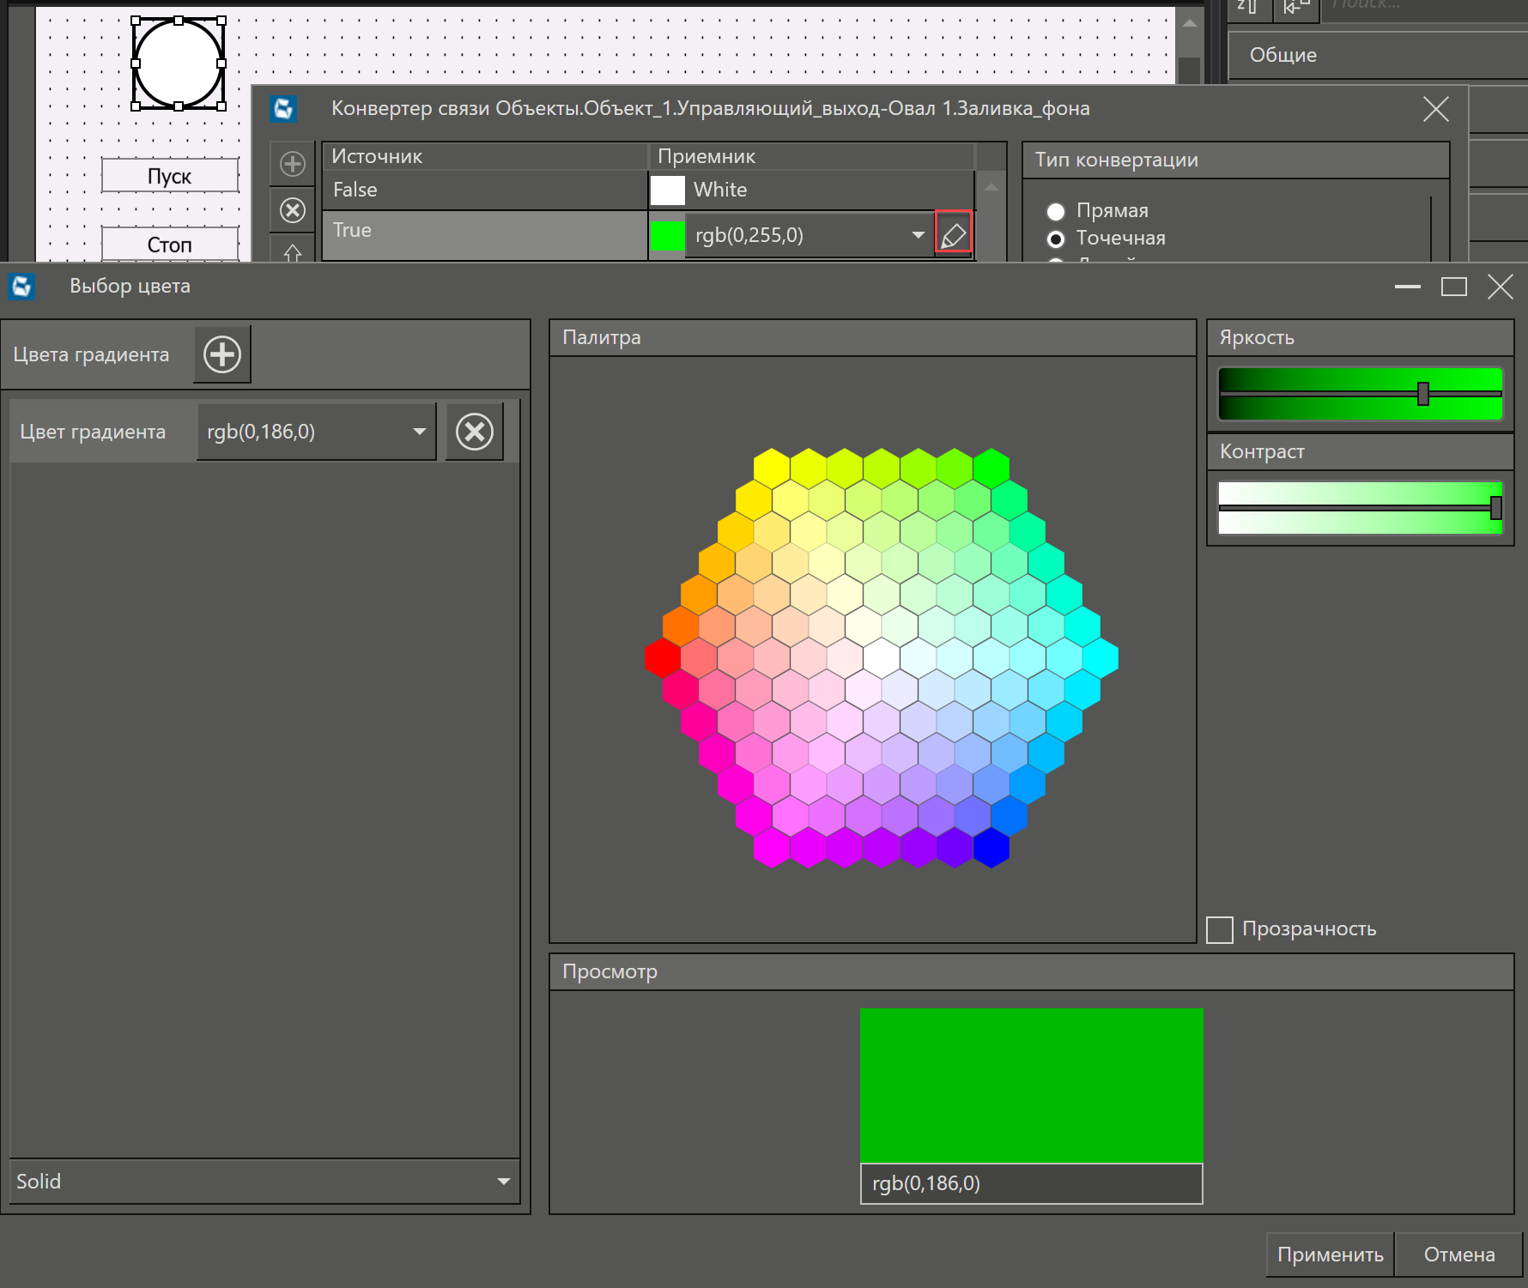This screenshot has width=1528, height=1288.
Task: Select the Прямая conversion type
Action: pos(1056,211)
